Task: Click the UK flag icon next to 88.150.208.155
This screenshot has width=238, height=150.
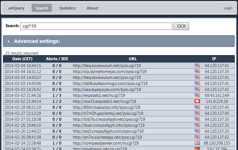Action: pos(197,143)
